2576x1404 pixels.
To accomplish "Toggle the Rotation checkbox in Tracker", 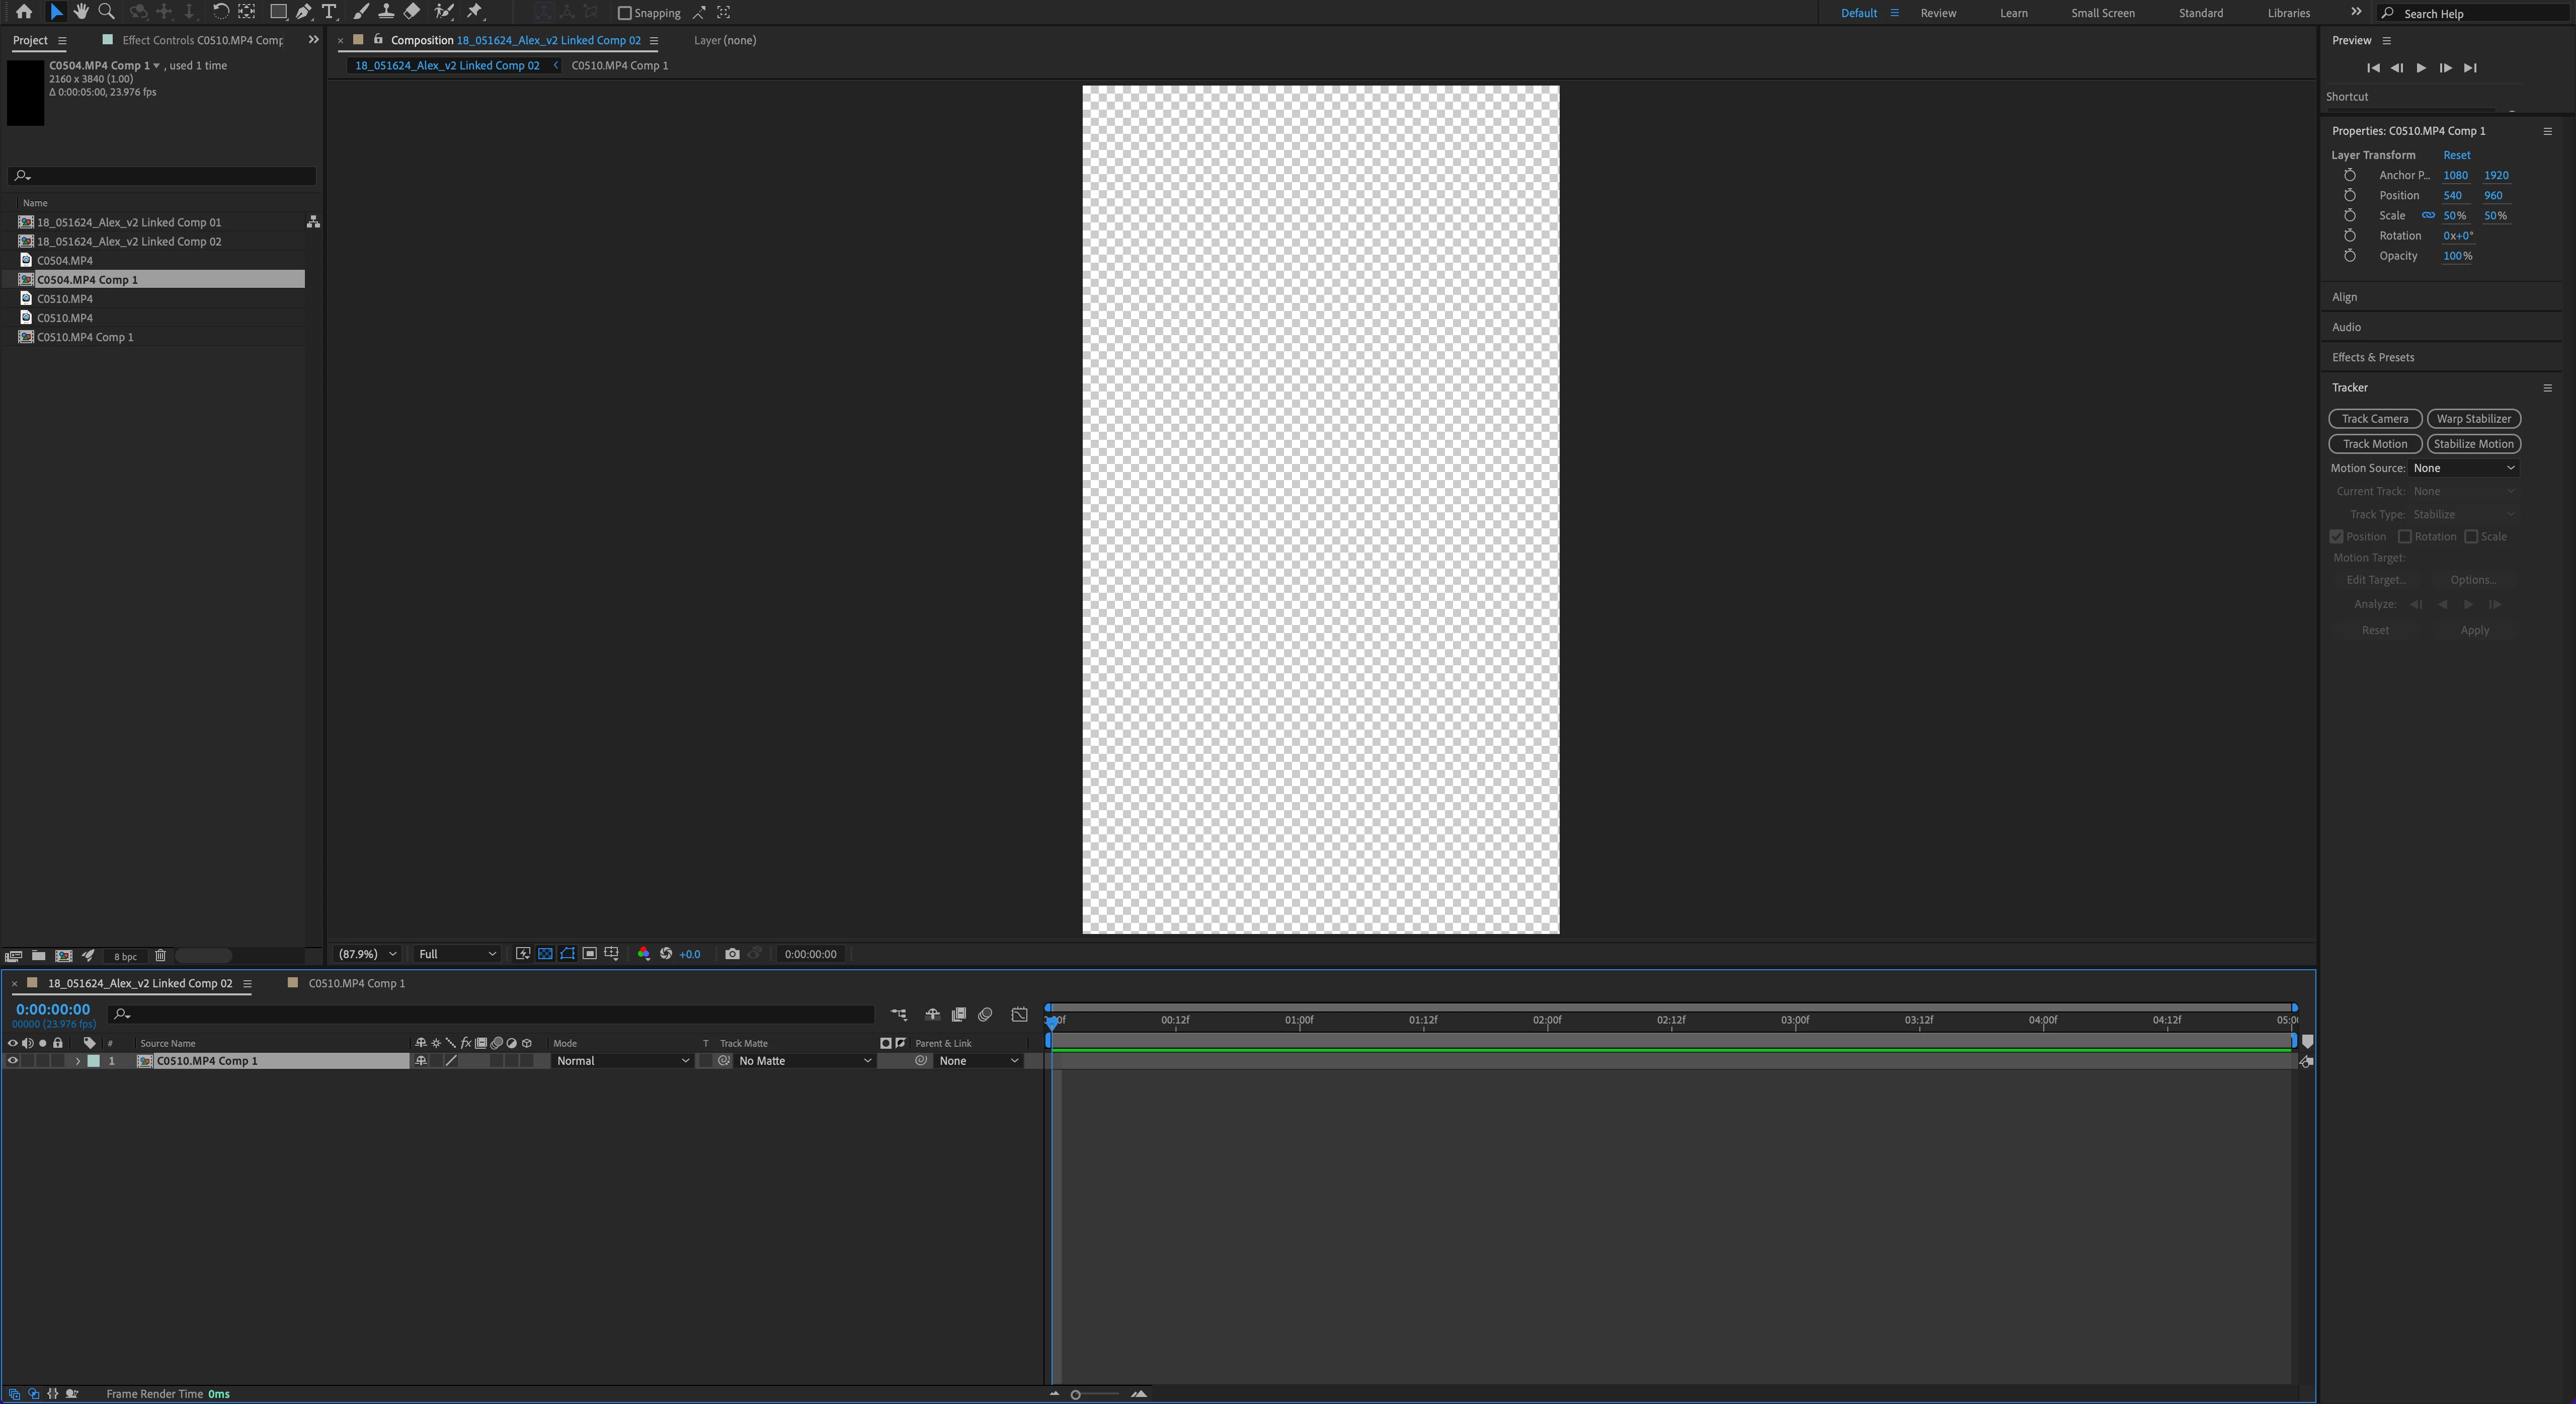I will click(x=2405, y=537).
